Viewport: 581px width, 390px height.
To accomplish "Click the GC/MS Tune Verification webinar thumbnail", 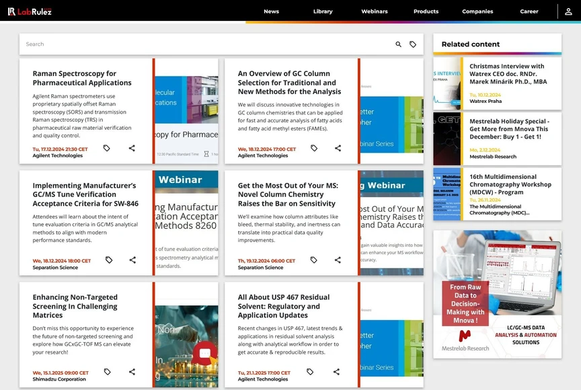I will pos(186,223).
